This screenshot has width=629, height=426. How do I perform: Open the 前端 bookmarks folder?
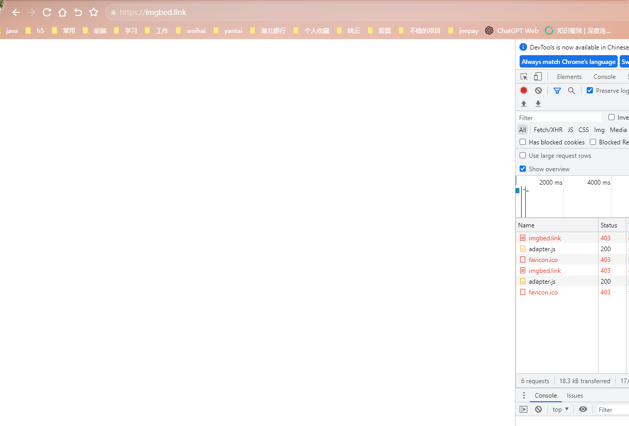point(94,31)
